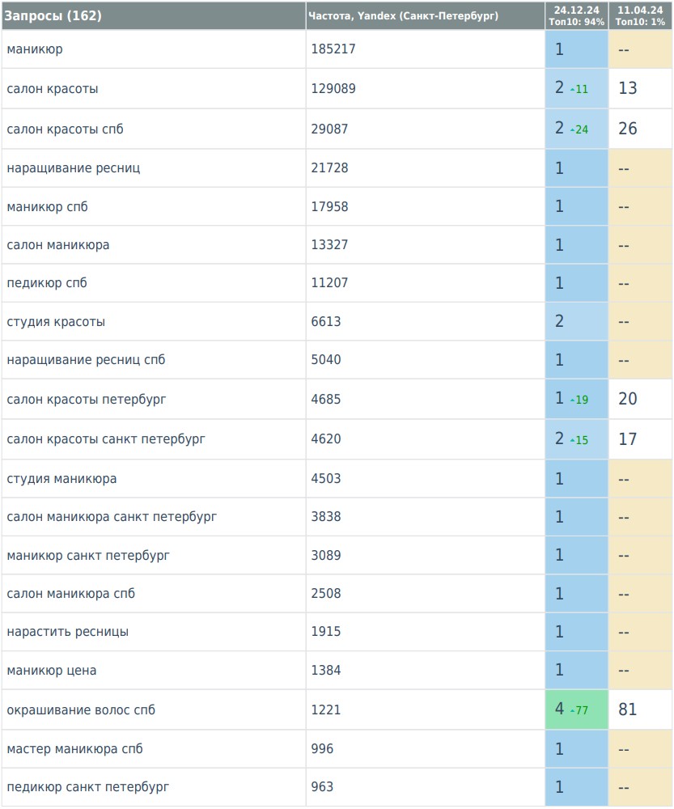Screen dimensions: 674x809
Task: Select the query "салон красоты спб"
Action: 65,129
